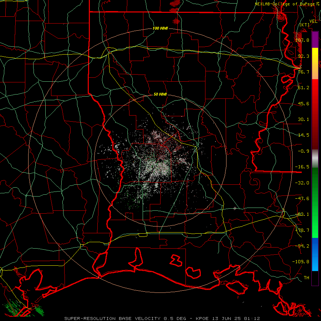Click the 14.5 velocity scale value
Screen dimensions: 321x321
[304, 135]
